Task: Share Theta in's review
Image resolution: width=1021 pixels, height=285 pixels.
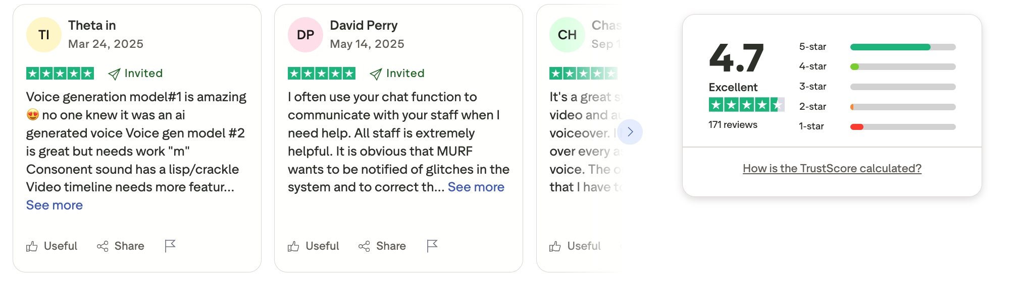Action: point(121,246)
